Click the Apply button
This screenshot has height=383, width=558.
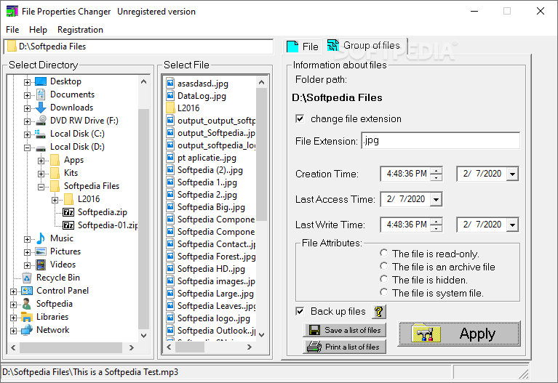(459, 334)
